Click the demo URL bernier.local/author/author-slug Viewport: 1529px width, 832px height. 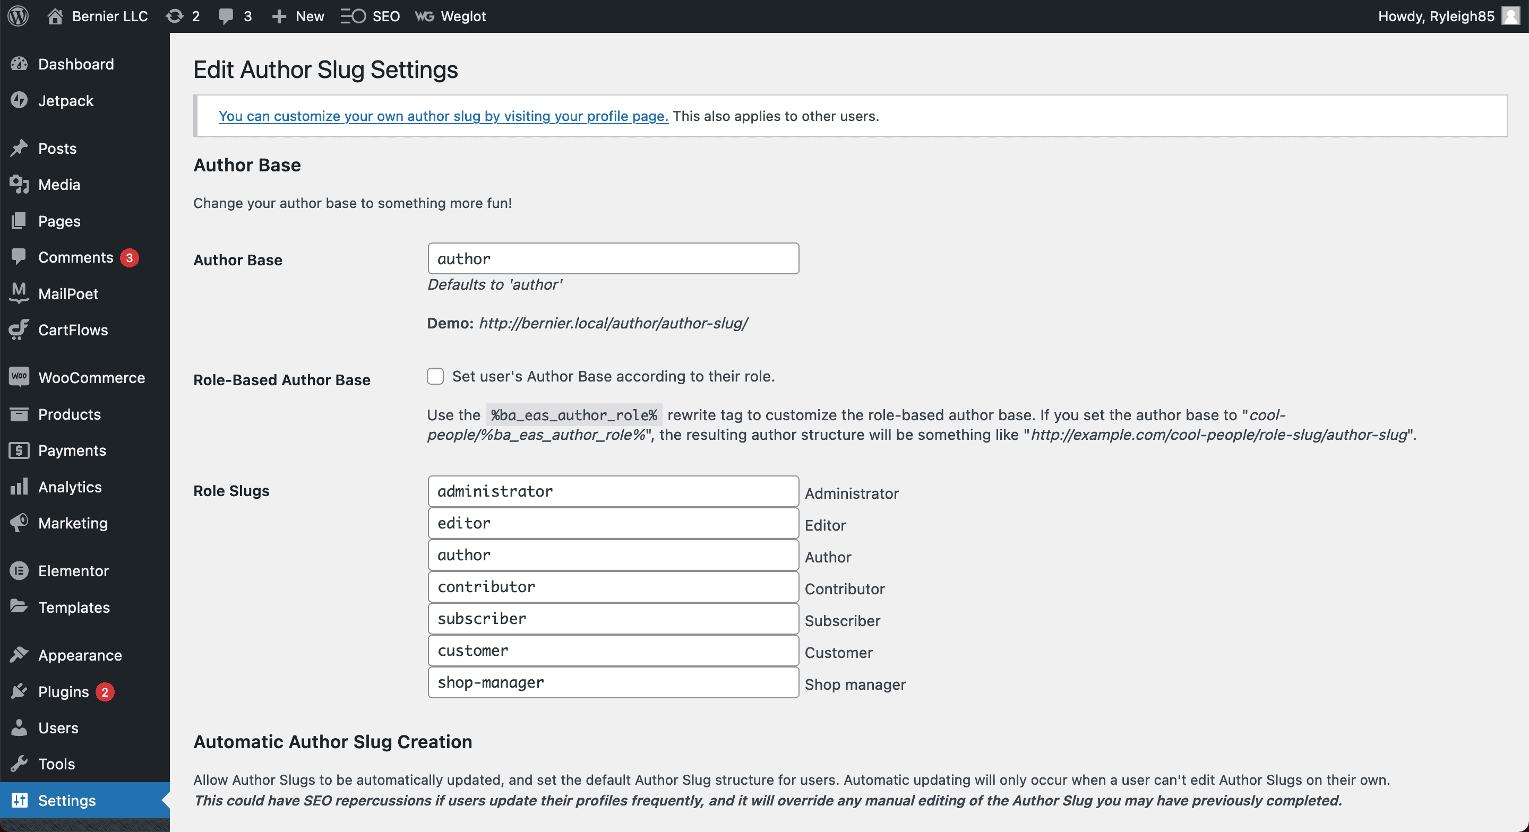coord(613,323)
